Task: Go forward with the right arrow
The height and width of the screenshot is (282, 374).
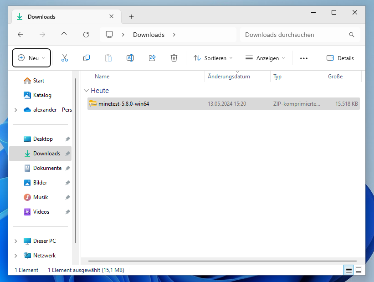Action: [42, 35]
